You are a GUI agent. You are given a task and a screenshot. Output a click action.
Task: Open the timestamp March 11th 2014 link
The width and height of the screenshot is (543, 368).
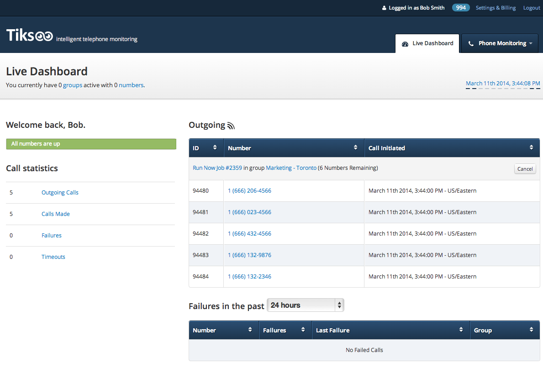pyautogui.click(x=502, y=83)
